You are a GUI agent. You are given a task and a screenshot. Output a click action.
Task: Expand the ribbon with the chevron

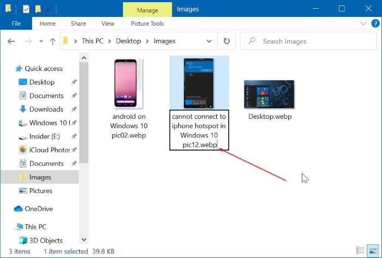tap(363, 23)
